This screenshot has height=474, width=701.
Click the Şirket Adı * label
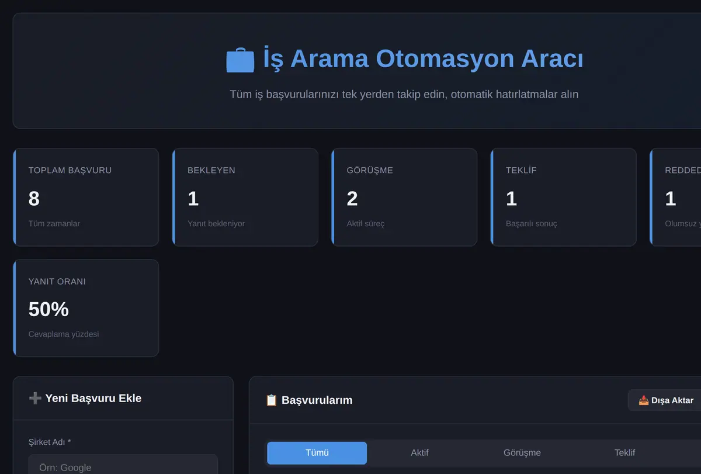click(50, 442)
